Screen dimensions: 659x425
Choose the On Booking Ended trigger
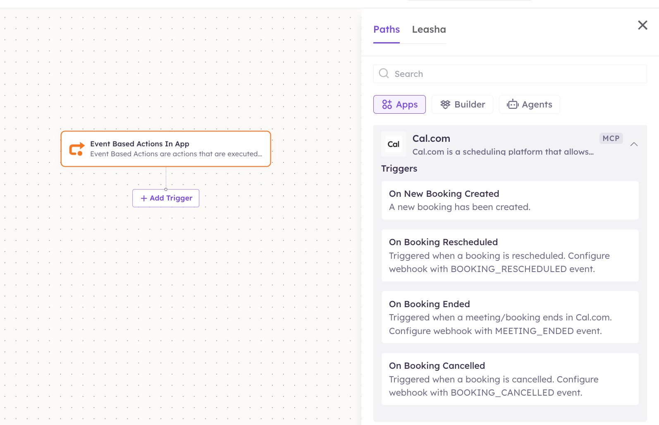[510, 317]
